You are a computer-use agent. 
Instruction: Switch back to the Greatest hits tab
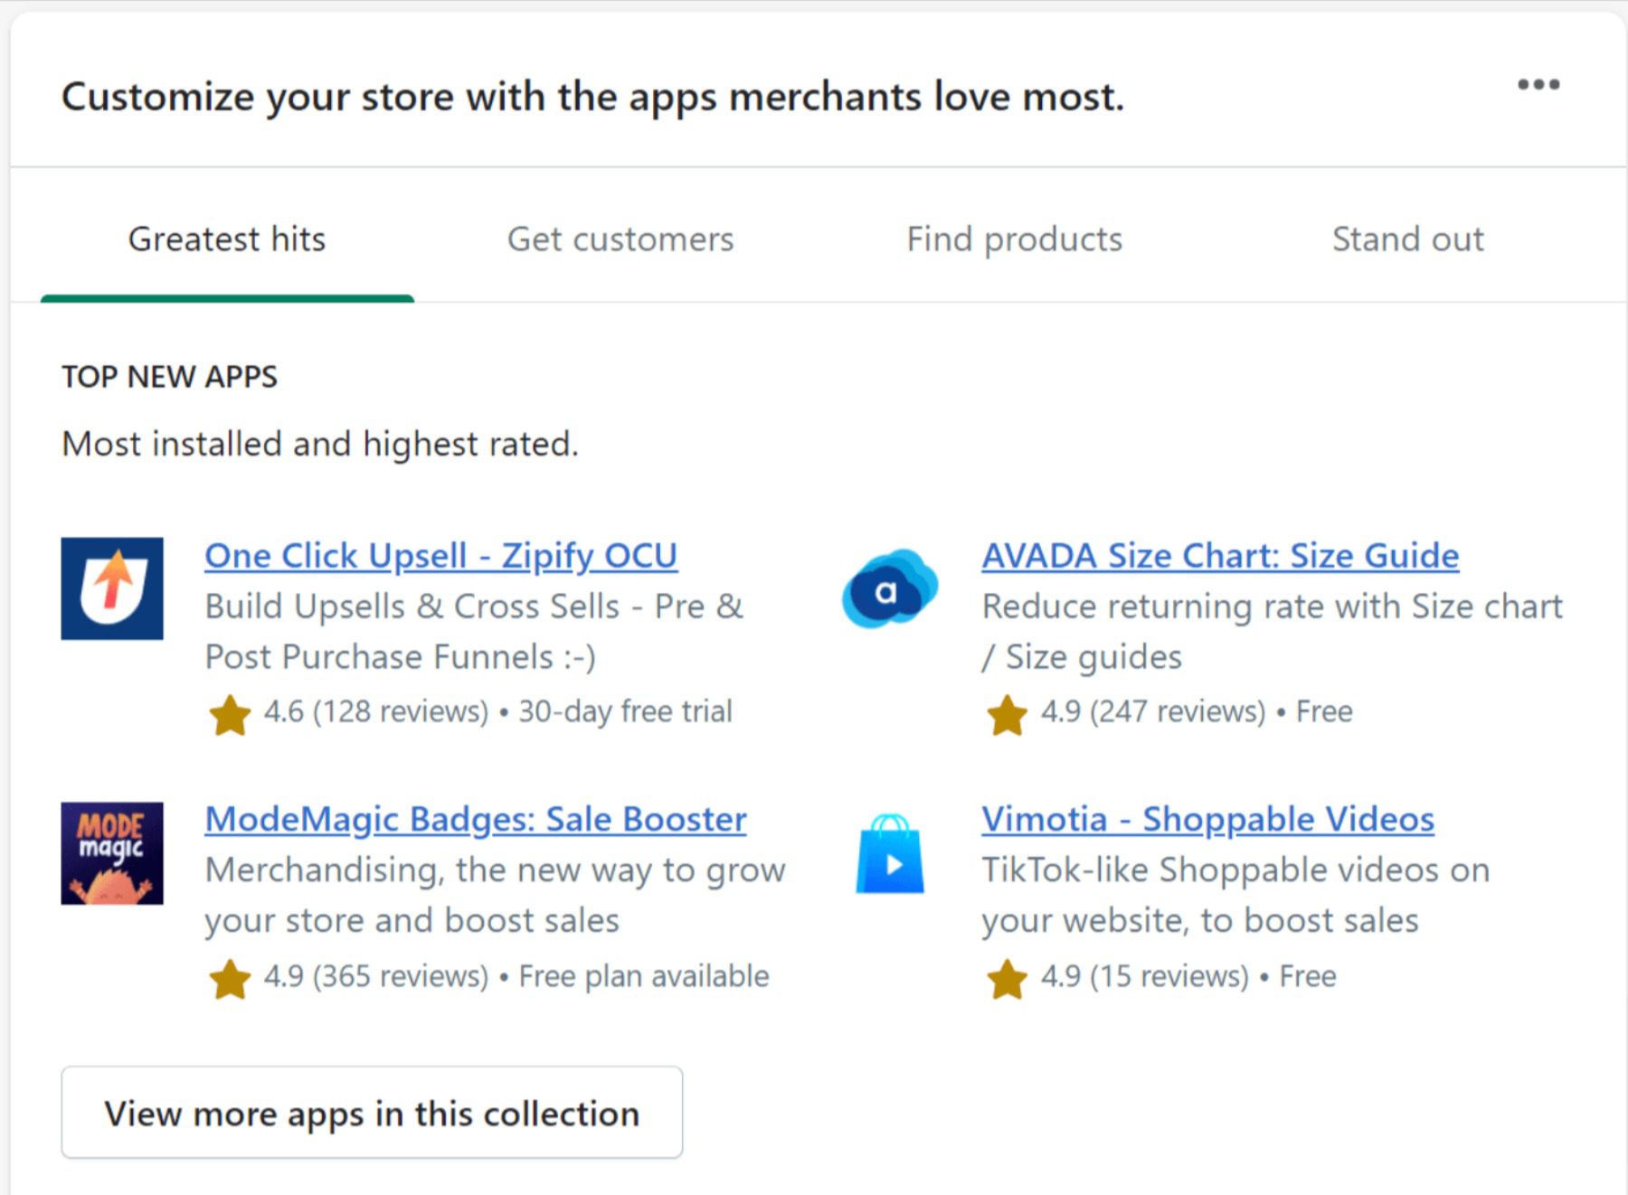point(227,239)
